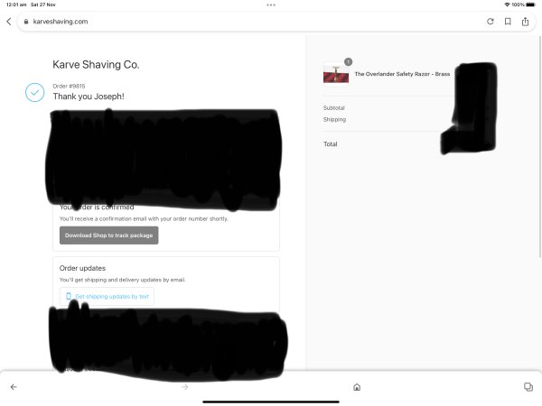Go back using the bottom-bar left arrow
The width and height of the screenshot is (542, 406).
(x=14, y=387)
